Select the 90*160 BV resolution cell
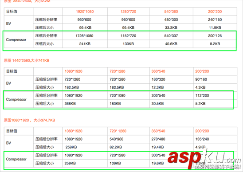The width and height of the screenshot is (243, 172). coord(201,79)
